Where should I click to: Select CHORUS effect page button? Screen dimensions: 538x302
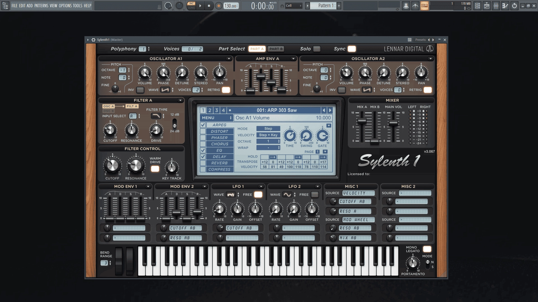[x=219, y=144]
